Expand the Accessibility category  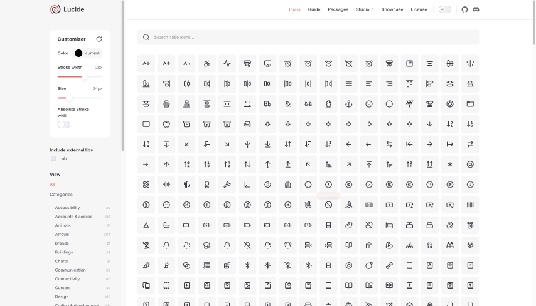(67, 208)
